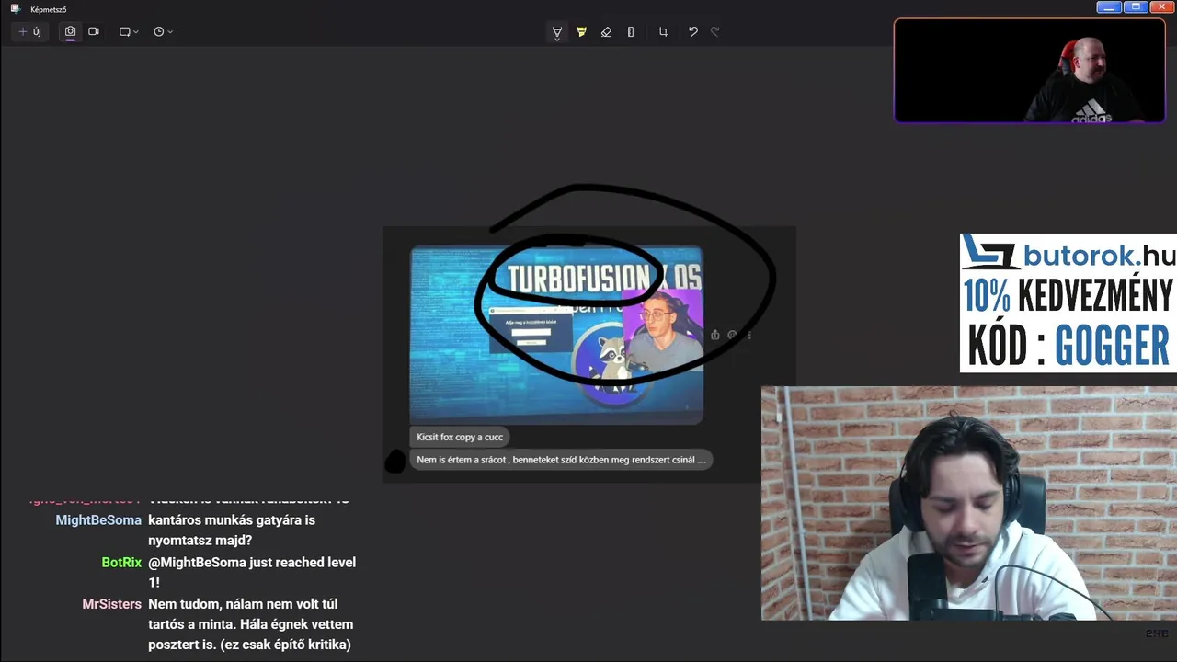Toggle the ruler tool
Image resolution: width=1177 pixels, height=662 pixels.
[x=631, y=32]
